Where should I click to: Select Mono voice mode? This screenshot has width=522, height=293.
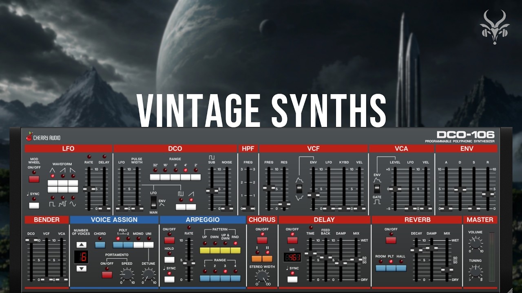pos(139,245)
